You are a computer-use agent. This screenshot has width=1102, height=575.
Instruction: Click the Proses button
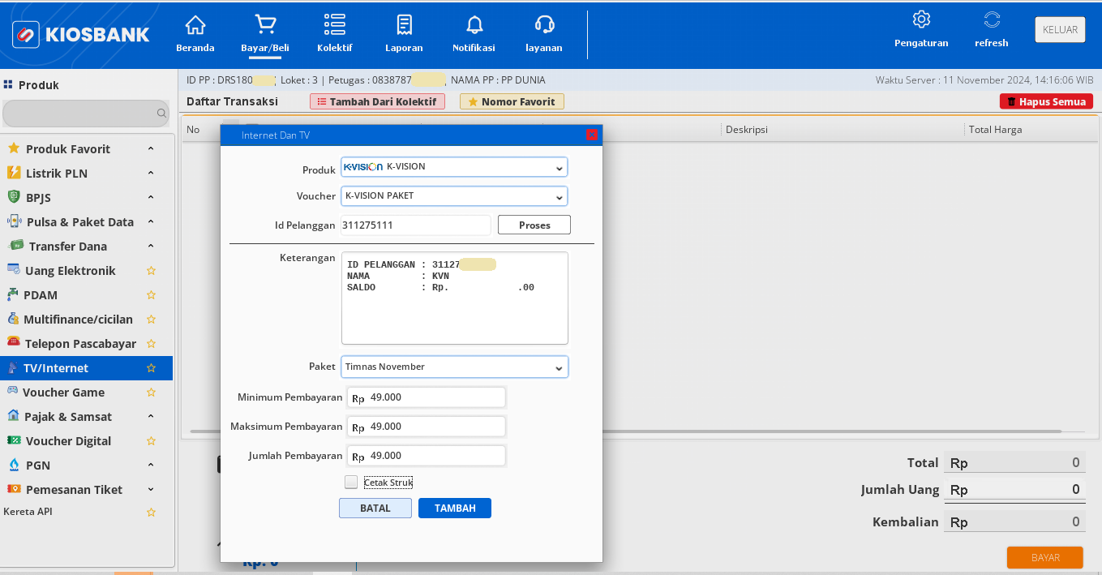click(534, 225)
